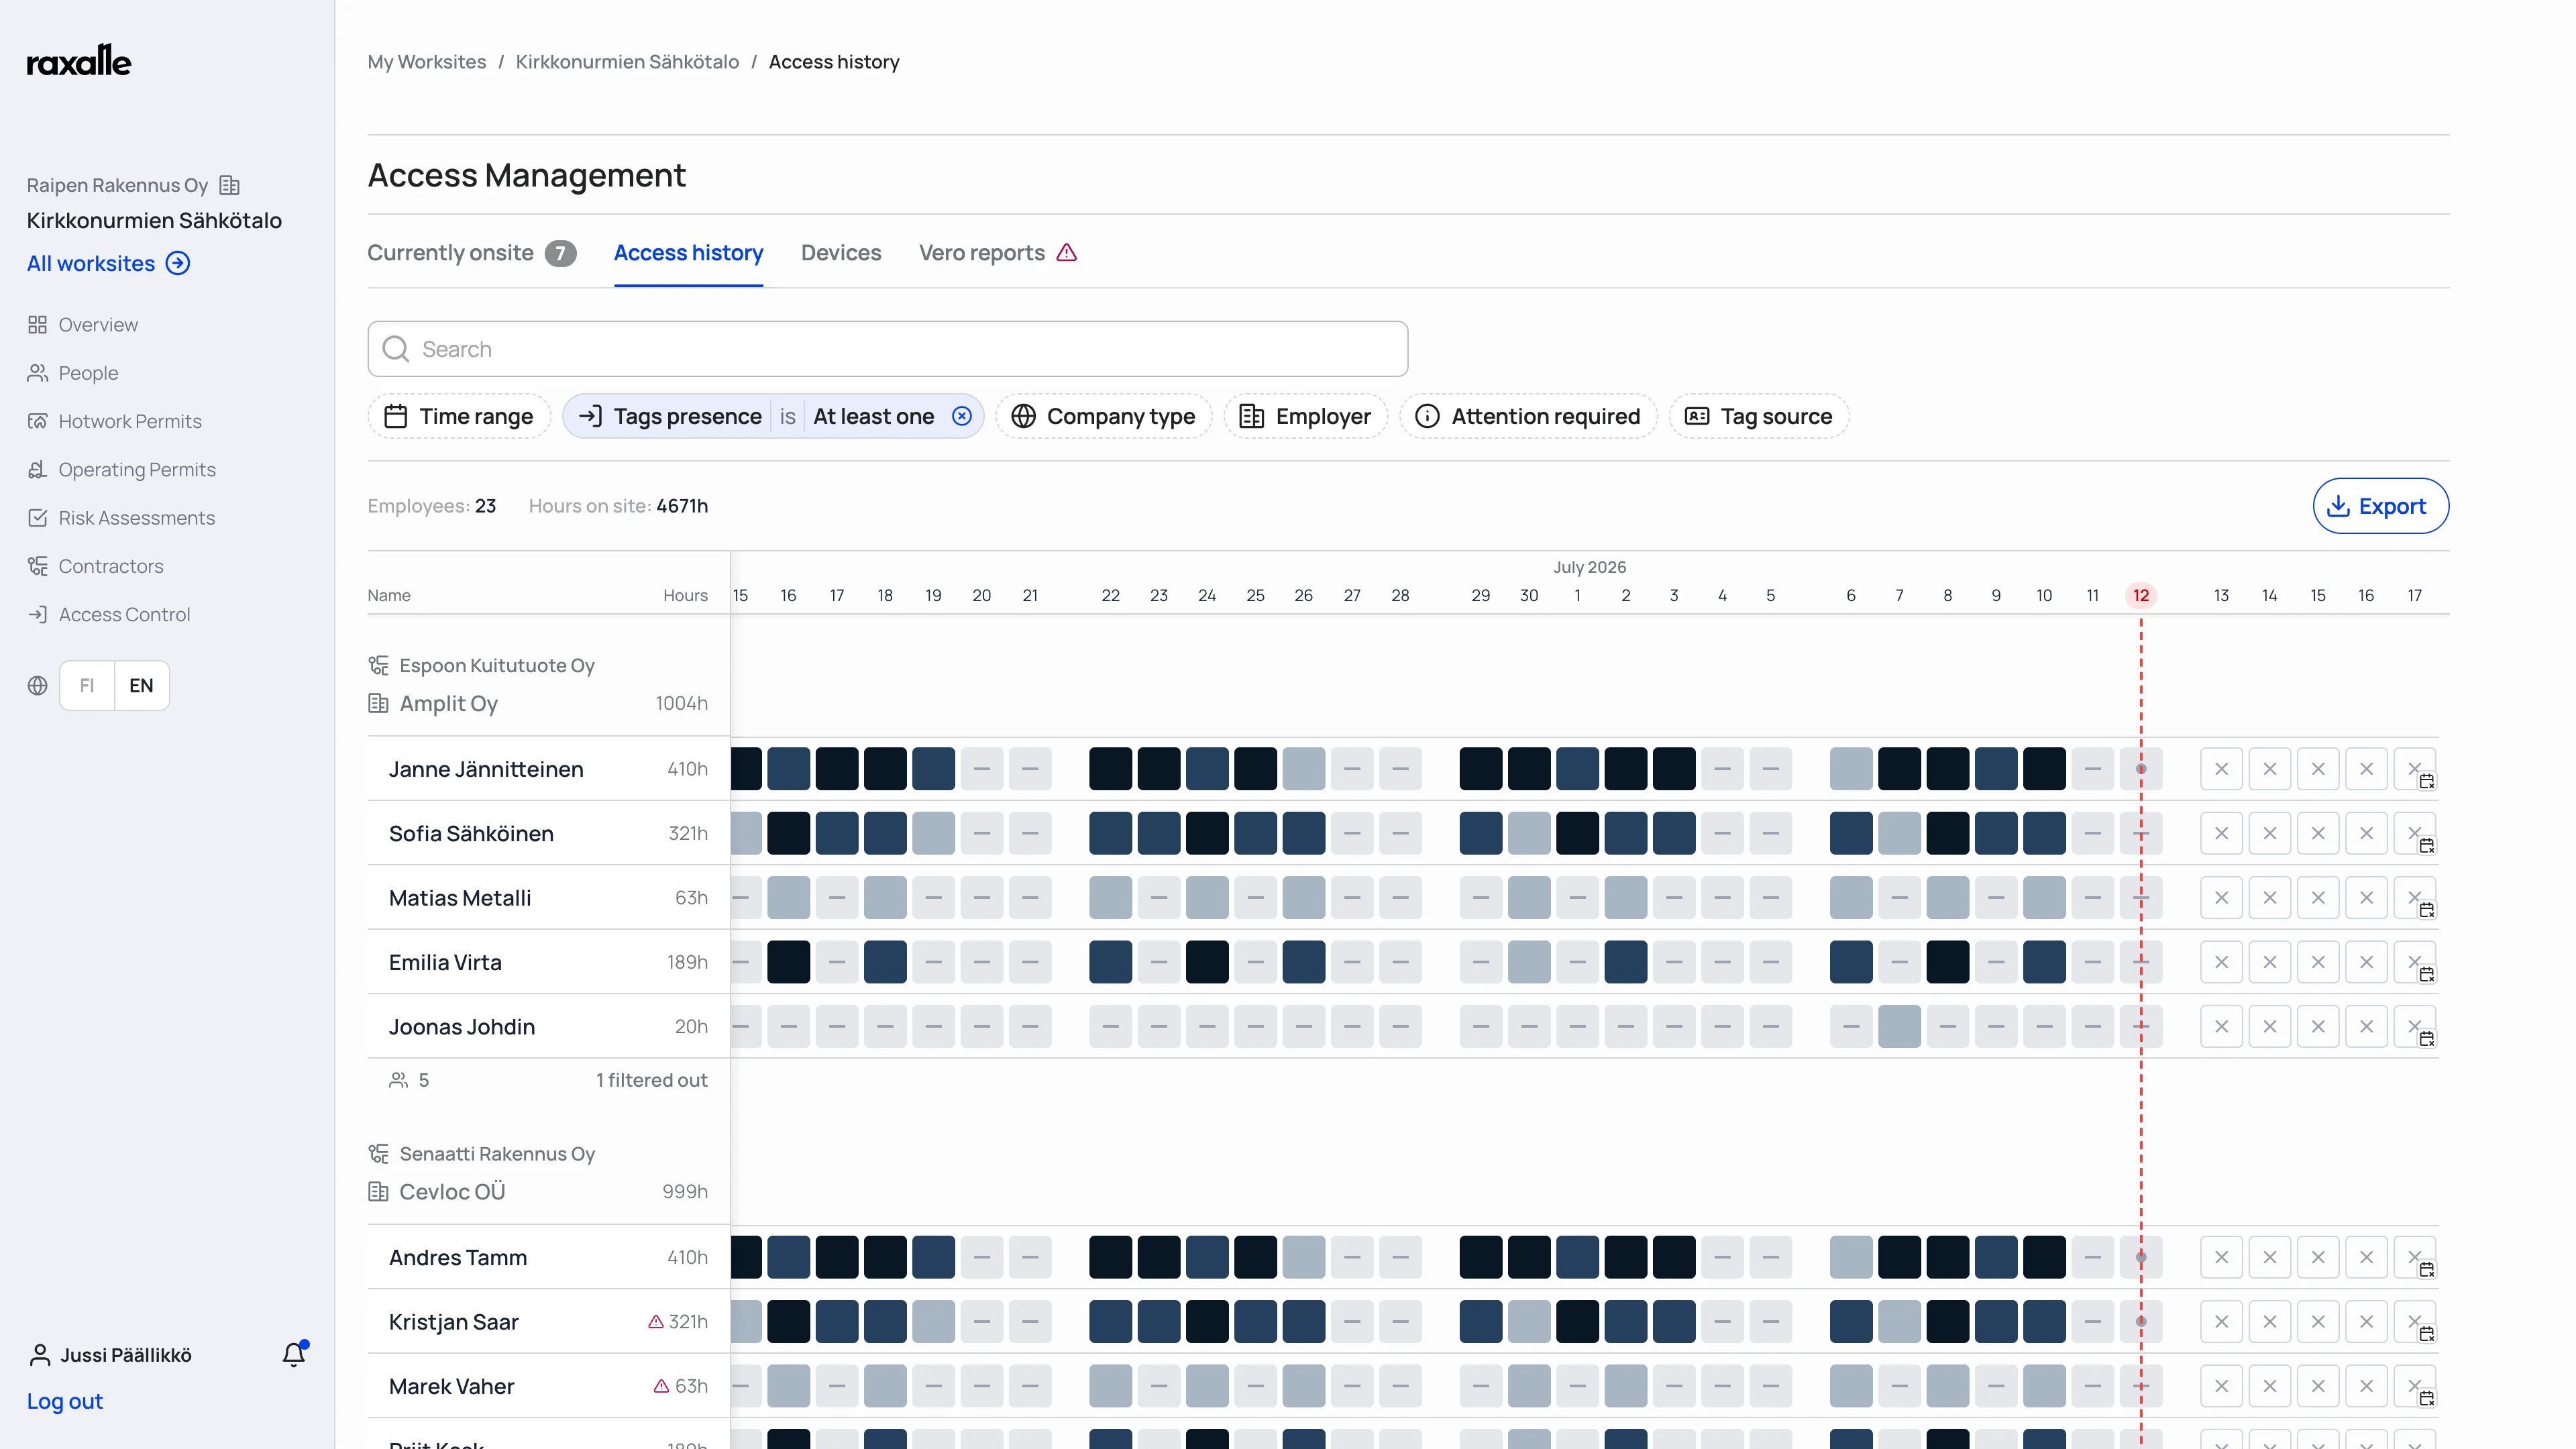The height and width of the screenshot is (1449, 2576).
Task: Open Risk Assessments page
Action: tap(137, 518)
